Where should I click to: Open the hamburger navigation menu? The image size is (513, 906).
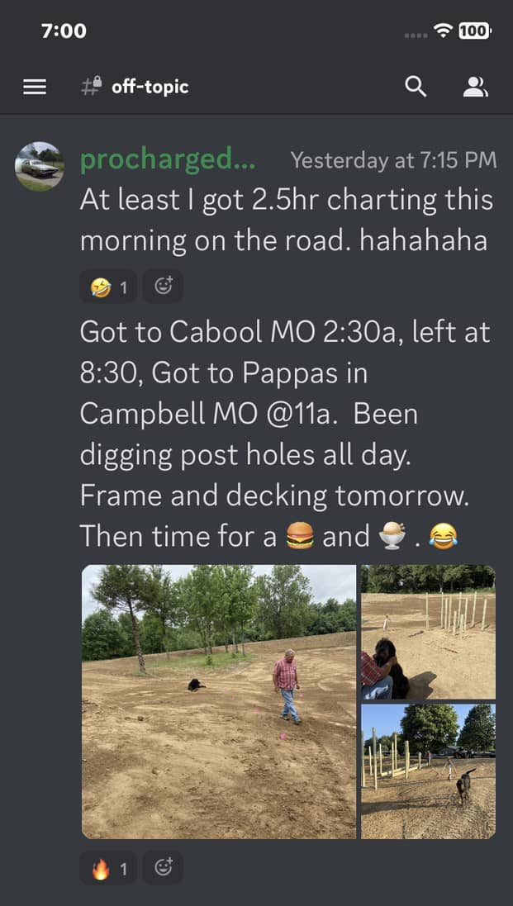coord(35,87)
